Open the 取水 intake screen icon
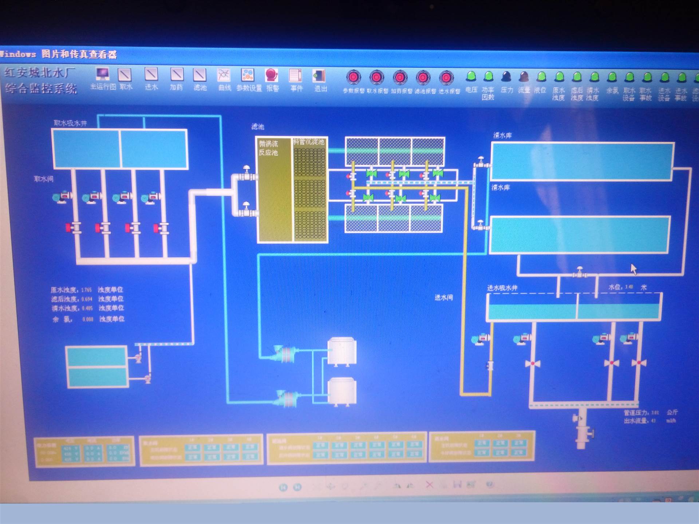This screenshot has height=524, width=699. pyautogui.click(x=125, y=75)
